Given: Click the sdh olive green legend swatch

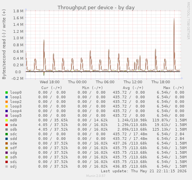Looking at the screenshot, I should 7,157.
